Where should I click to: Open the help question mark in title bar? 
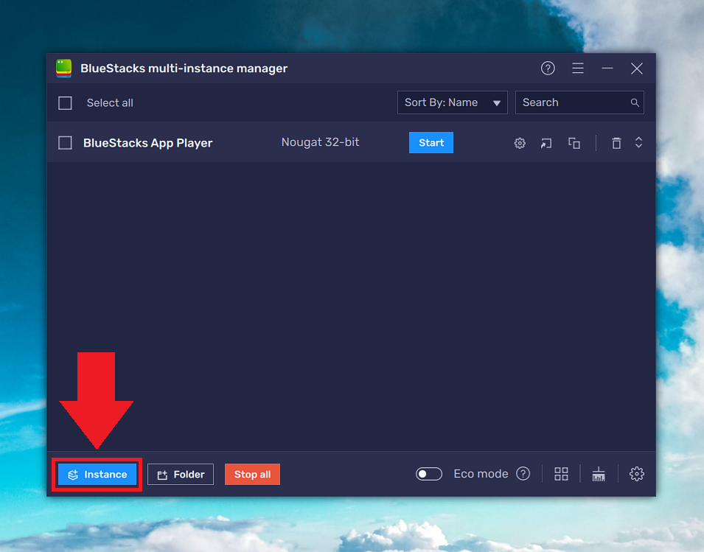click(548, 69)
